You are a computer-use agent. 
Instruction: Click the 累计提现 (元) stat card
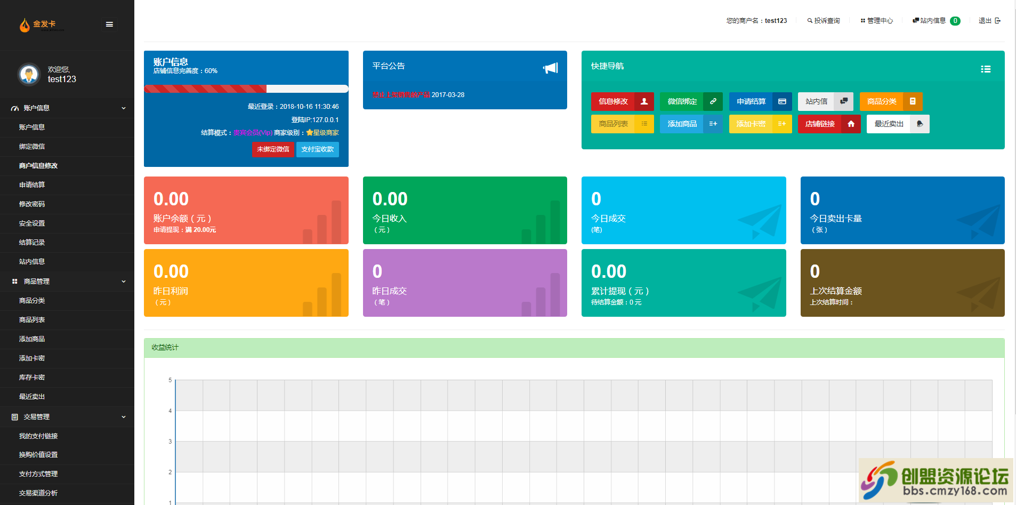(x=684, y=283)
